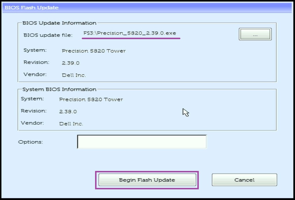Focus the Options text input field

142,142
